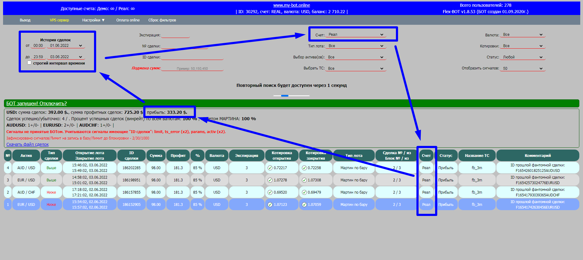Click check icon next to closing quote 0.72258
The height and width of the screenshot is (260, 583).
pyautogui.click(x=304, y=168)
